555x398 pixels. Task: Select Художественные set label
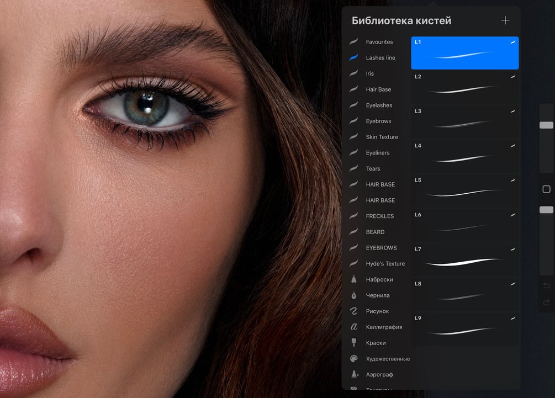388,359
